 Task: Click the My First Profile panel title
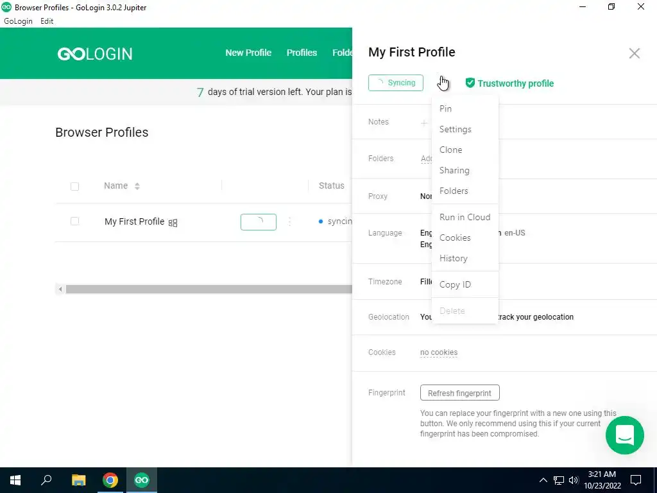click(x=411, y=52)
